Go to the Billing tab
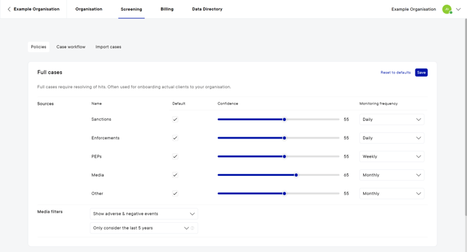The image size is (467, 252). 167,10
